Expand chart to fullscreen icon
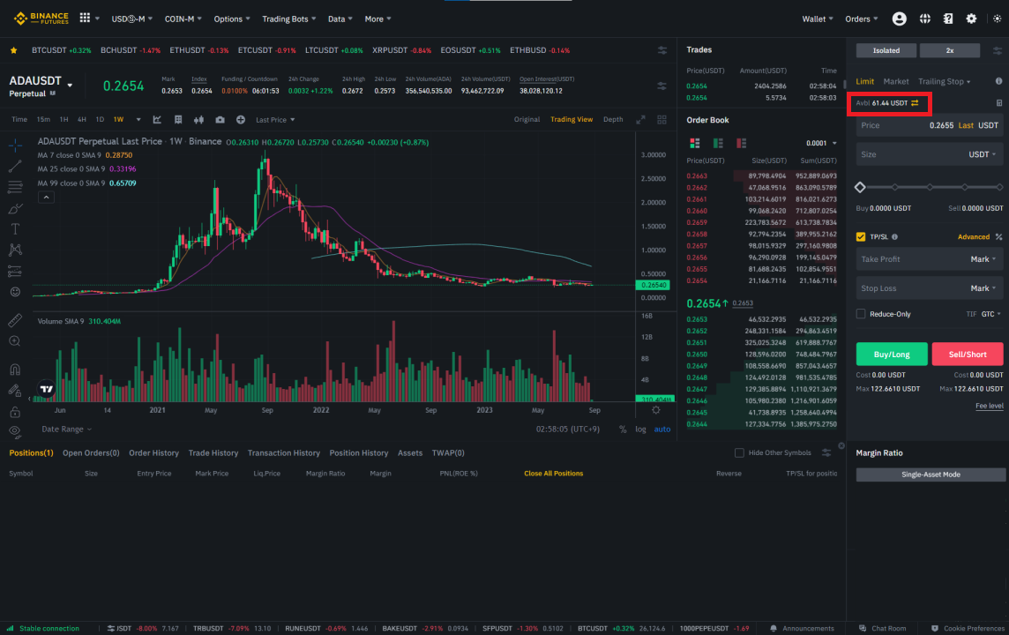This screenshot has width=1009, height=635. pyautogui.click(x=641, y=120)
